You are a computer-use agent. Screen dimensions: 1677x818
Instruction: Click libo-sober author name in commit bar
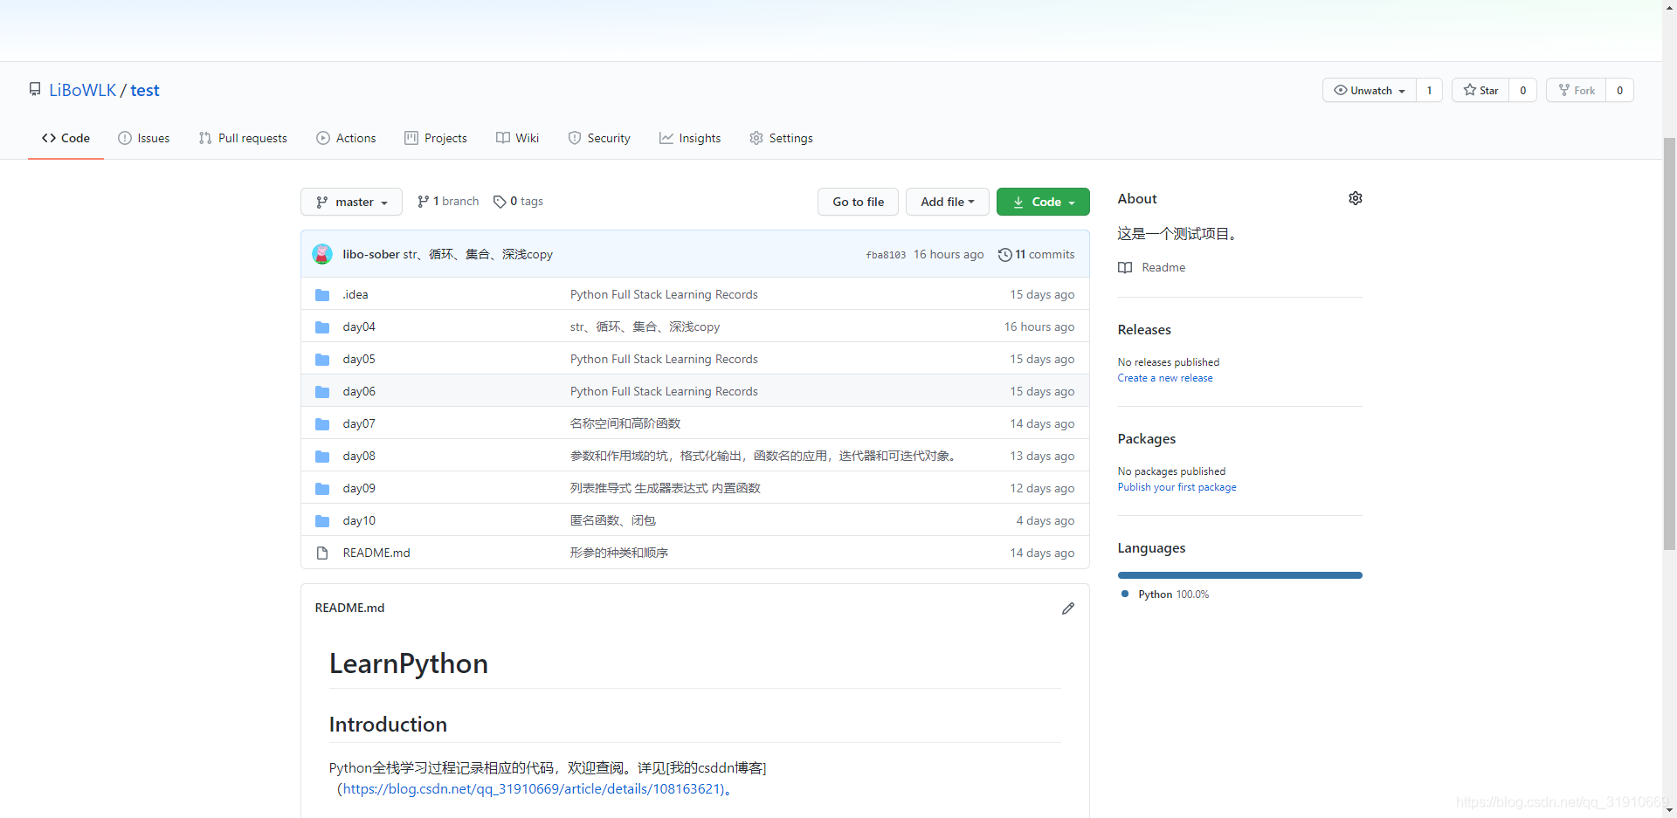tap(371, 255)
